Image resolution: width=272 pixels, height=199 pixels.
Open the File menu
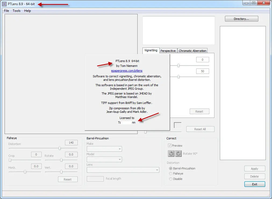click(6, 11)
